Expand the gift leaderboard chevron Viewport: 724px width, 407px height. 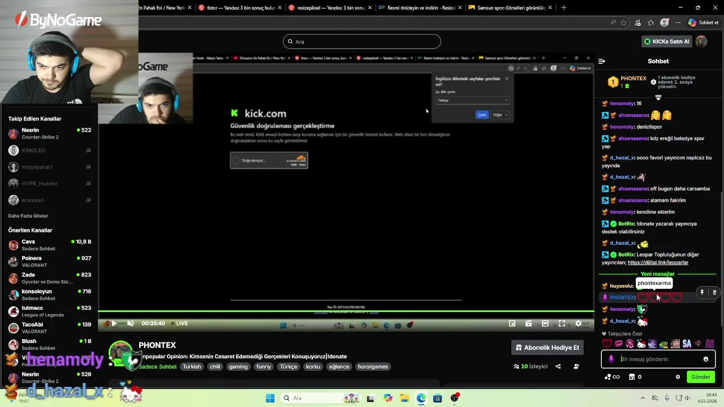(x=658, y=97)
